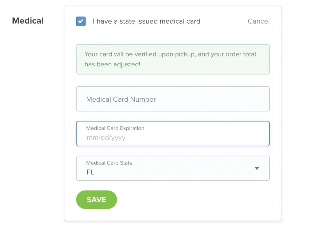Click the bold Medical section heading
The image size is (314, 233).
pos(28,21)
